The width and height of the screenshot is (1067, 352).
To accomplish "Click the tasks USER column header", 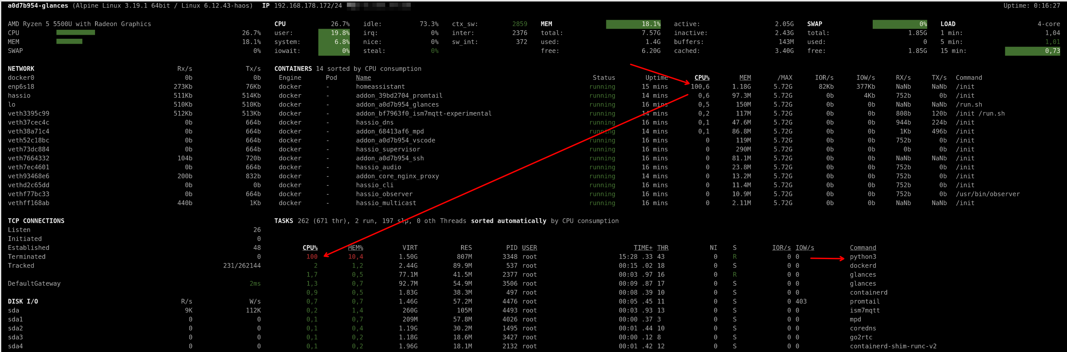I will pos(529,248).
